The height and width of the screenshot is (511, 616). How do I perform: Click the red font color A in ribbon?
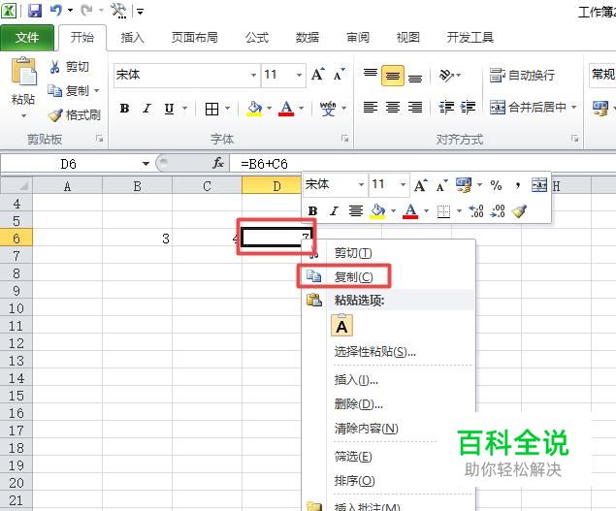pos(286,108)
